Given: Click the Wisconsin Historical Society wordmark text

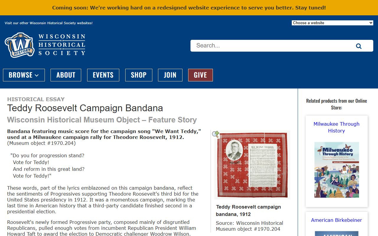Looking at the screenshot, I should [62, 45].
